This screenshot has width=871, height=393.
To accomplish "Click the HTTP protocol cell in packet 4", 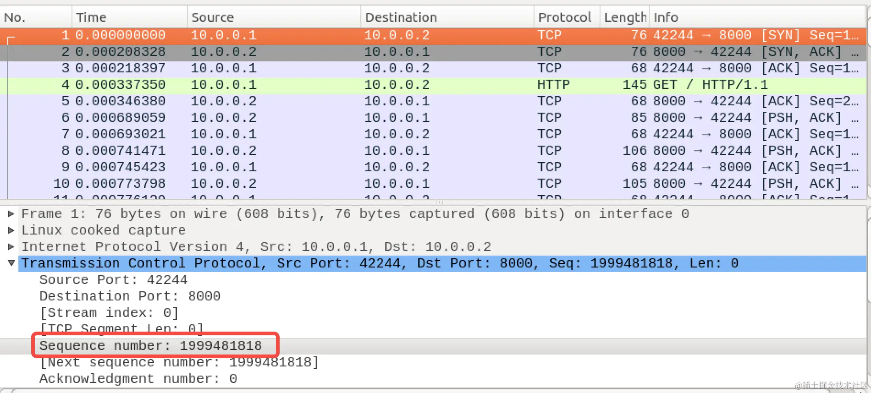I will point(553,85).
